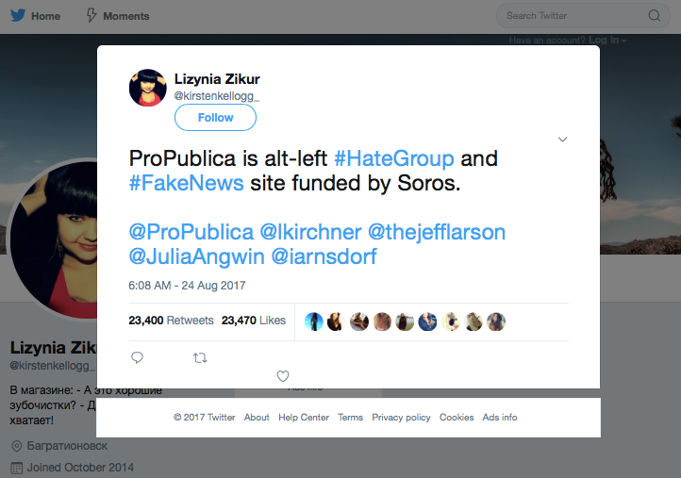Click Lizynia Zikur's avatar in the tweet
The image size is (681, 478).
(x=148, y=88)
